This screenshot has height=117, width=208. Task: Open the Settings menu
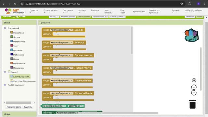[x=82, y=11]
